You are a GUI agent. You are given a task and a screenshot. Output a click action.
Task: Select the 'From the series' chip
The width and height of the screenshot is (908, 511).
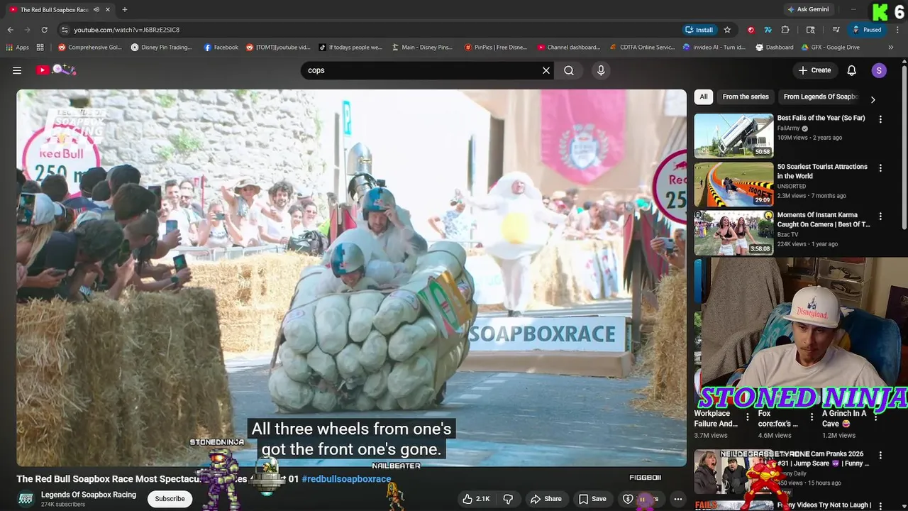coord(746,97)
